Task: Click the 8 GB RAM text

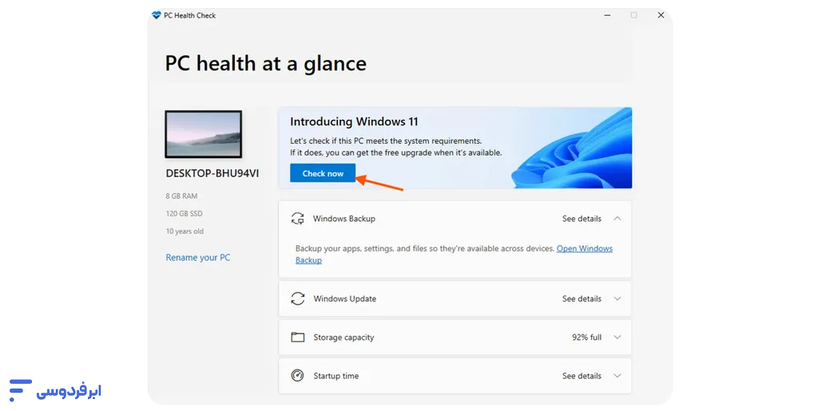Action: (181, 196)
